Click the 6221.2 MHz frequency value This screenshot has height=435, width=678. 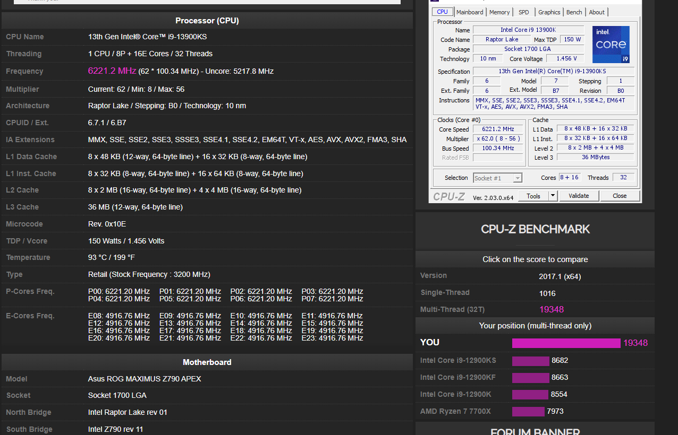tap(112, 71)
